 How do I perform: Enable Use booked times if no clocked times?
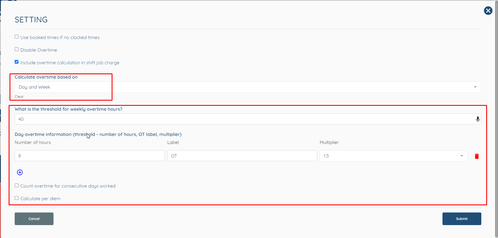[17, 37]
